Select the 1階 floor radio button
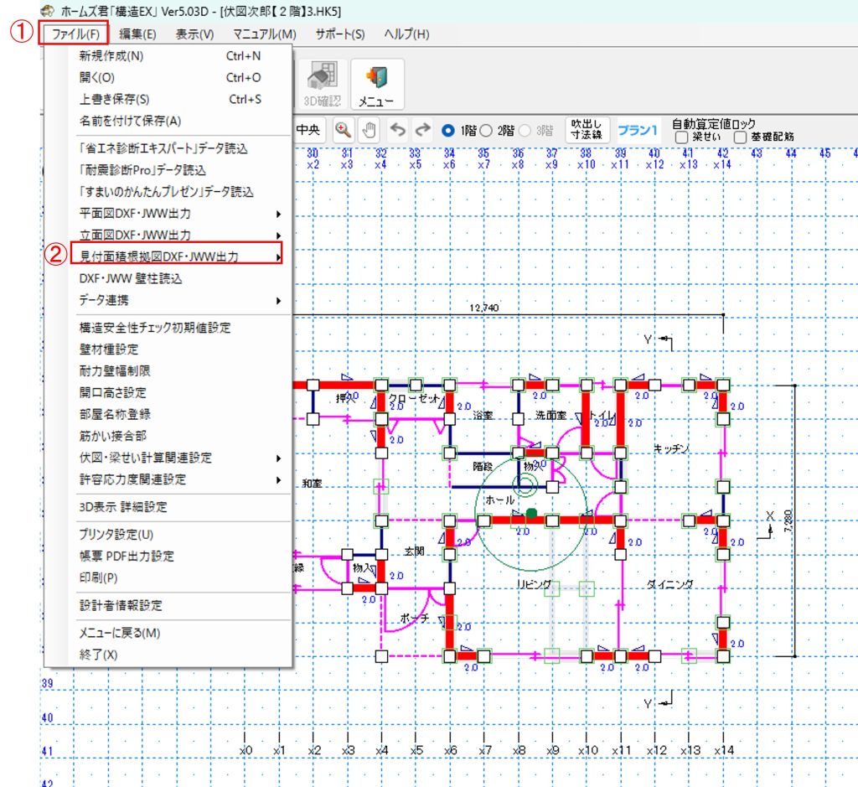Viewport: 858px width, 787px height. point(448,131)
